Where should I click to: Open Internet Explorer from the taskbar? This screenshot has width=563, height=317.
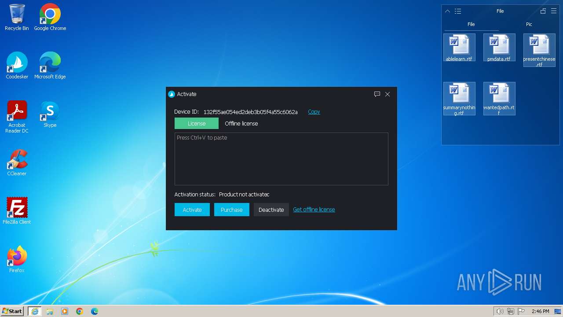pyautogui.click(x=35, y=311)
